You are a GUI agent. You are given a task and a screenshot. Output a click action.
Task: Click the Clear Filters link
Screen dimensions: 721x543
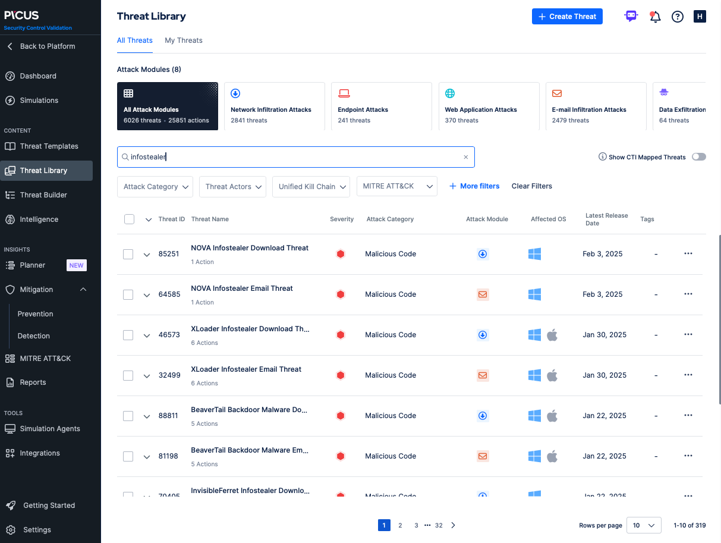pos(531,186)
